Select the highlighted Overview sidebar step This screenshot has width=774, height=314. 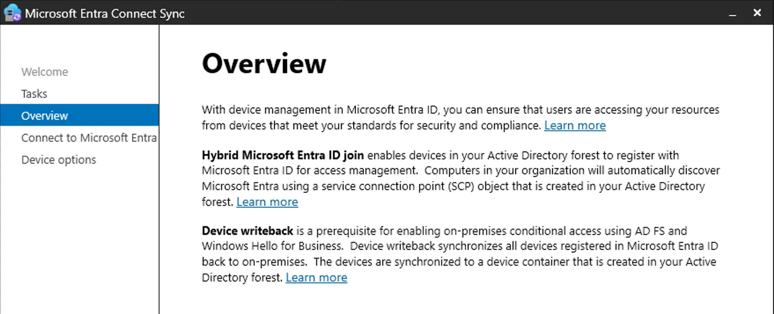click(x=79, y=115)
